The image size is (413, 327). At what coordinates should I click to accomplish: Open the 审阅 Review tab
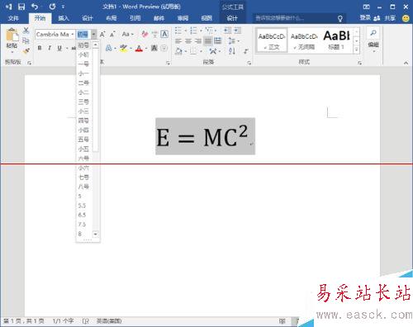(x=183, y=18)
